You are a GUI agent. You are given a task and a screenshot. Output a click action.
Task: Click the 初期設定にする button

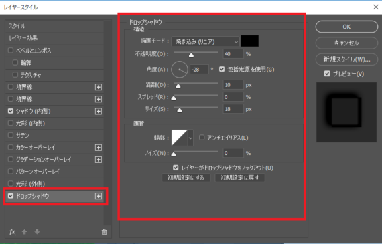[186, 178]
